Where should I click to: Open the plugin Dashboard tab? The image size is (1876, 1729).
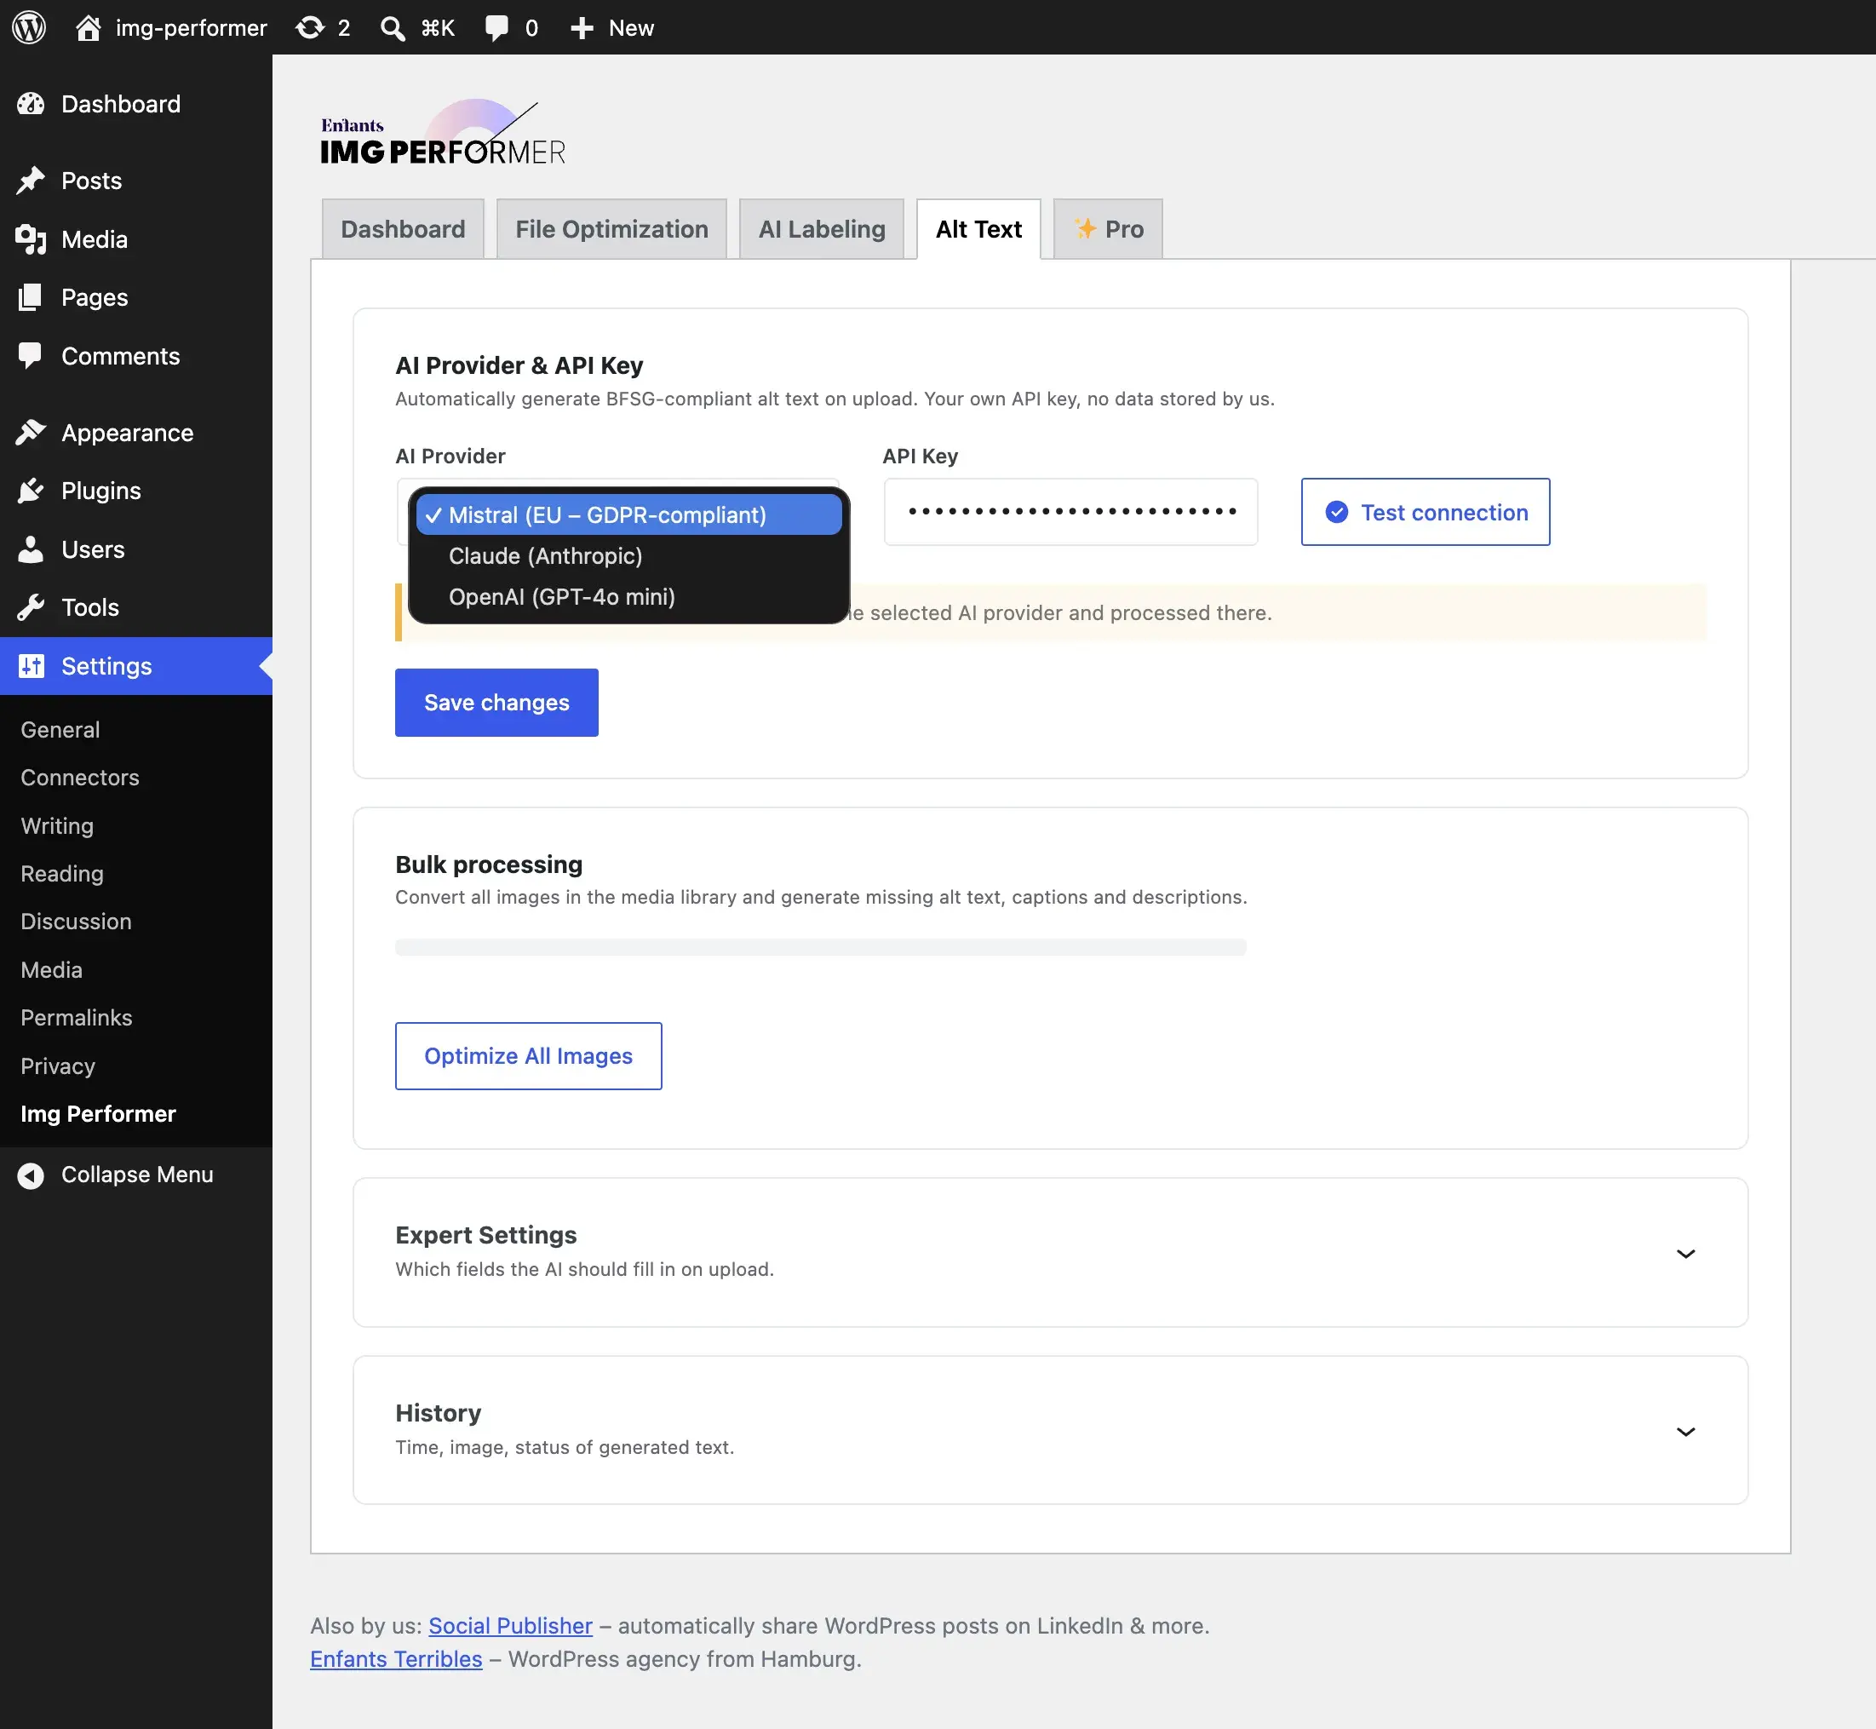pyautogui.click(x=403, y=229)
